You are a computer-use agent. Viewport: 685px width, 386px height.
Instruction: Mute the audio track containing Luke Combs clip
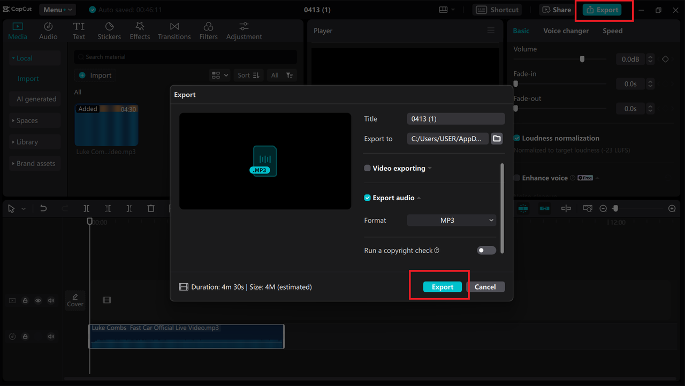[x=51, y=336]
